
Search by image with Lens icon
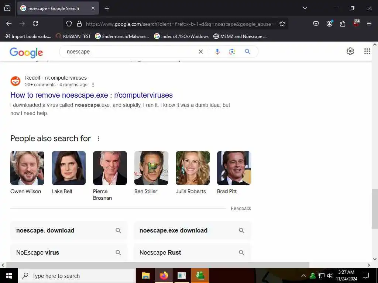[x=232, y=52]
